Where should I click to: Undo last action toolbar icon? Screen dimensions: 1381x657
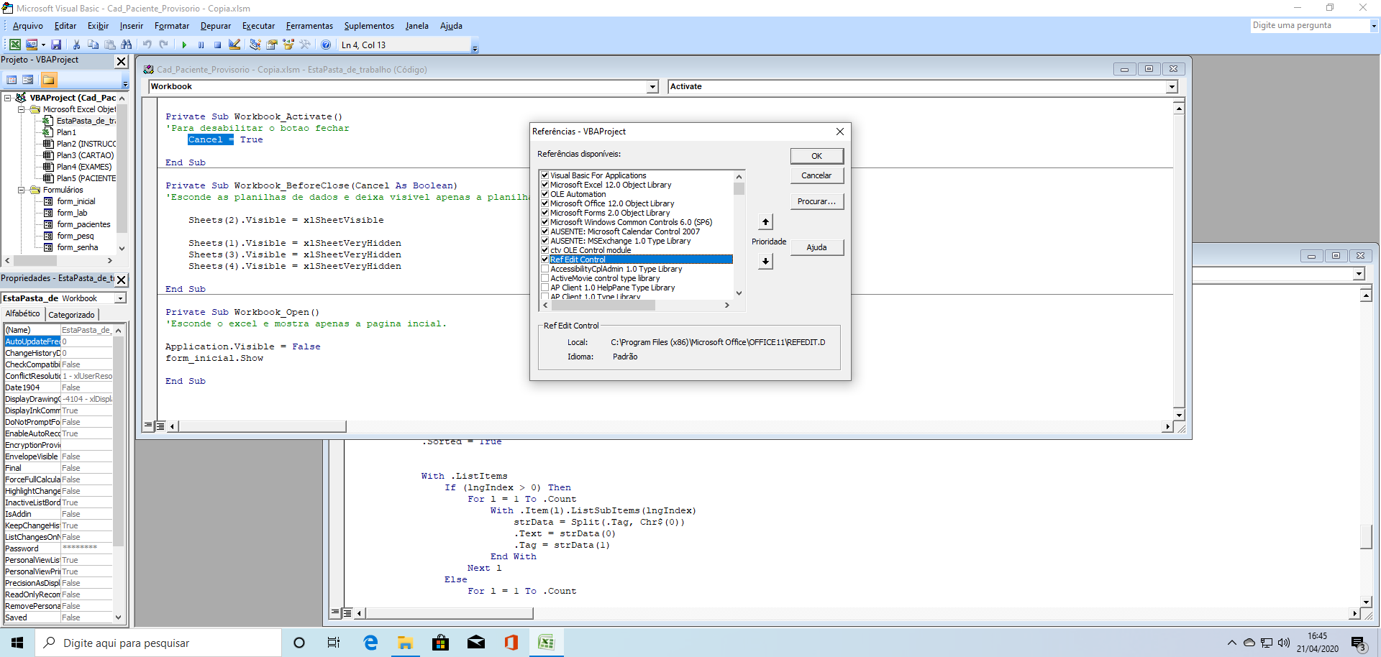click(x=147, y=45)
